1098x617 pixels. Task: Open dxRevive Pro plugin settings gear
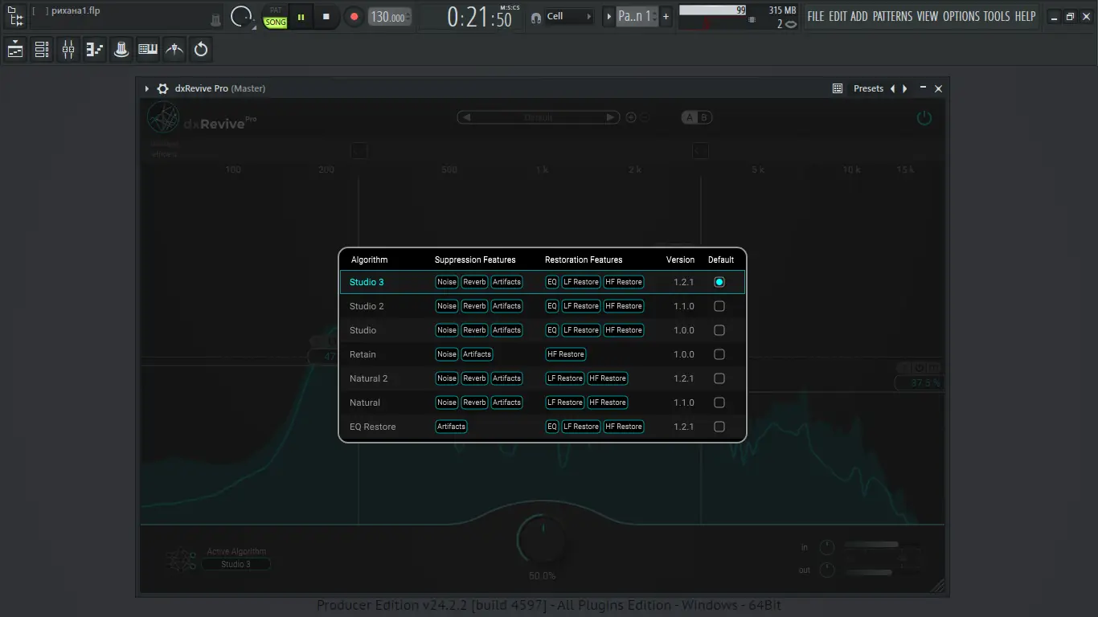click(162, 88)
